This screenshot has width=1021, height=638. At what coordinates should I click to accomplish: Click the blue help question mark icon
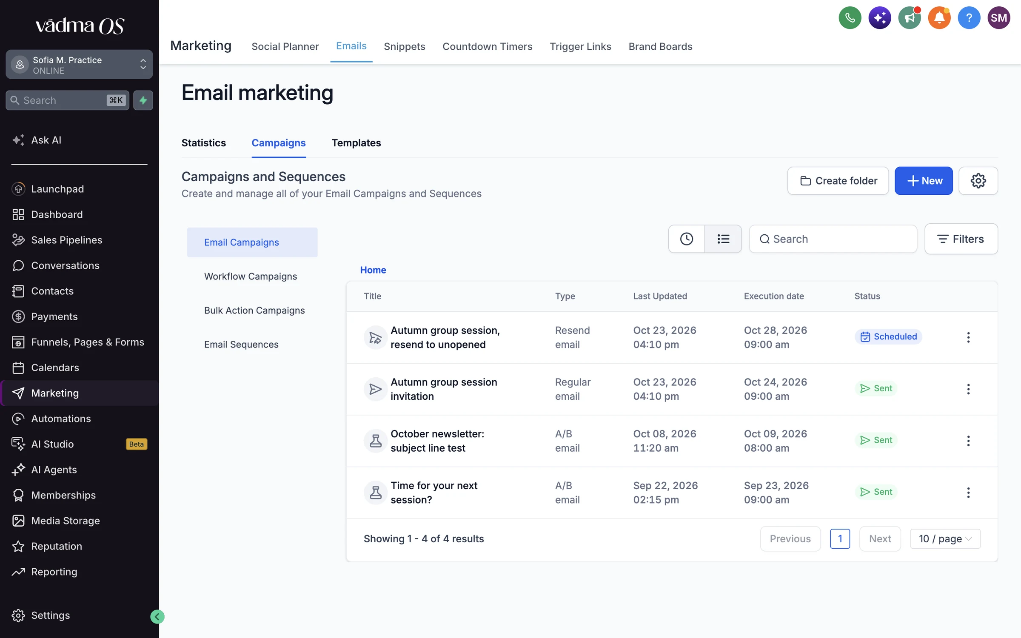tap(969, 18)
